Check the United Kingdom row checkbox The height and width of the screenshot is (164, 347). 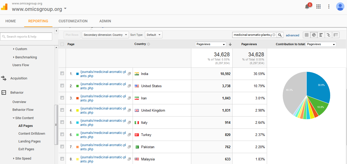tap(62, 110)
